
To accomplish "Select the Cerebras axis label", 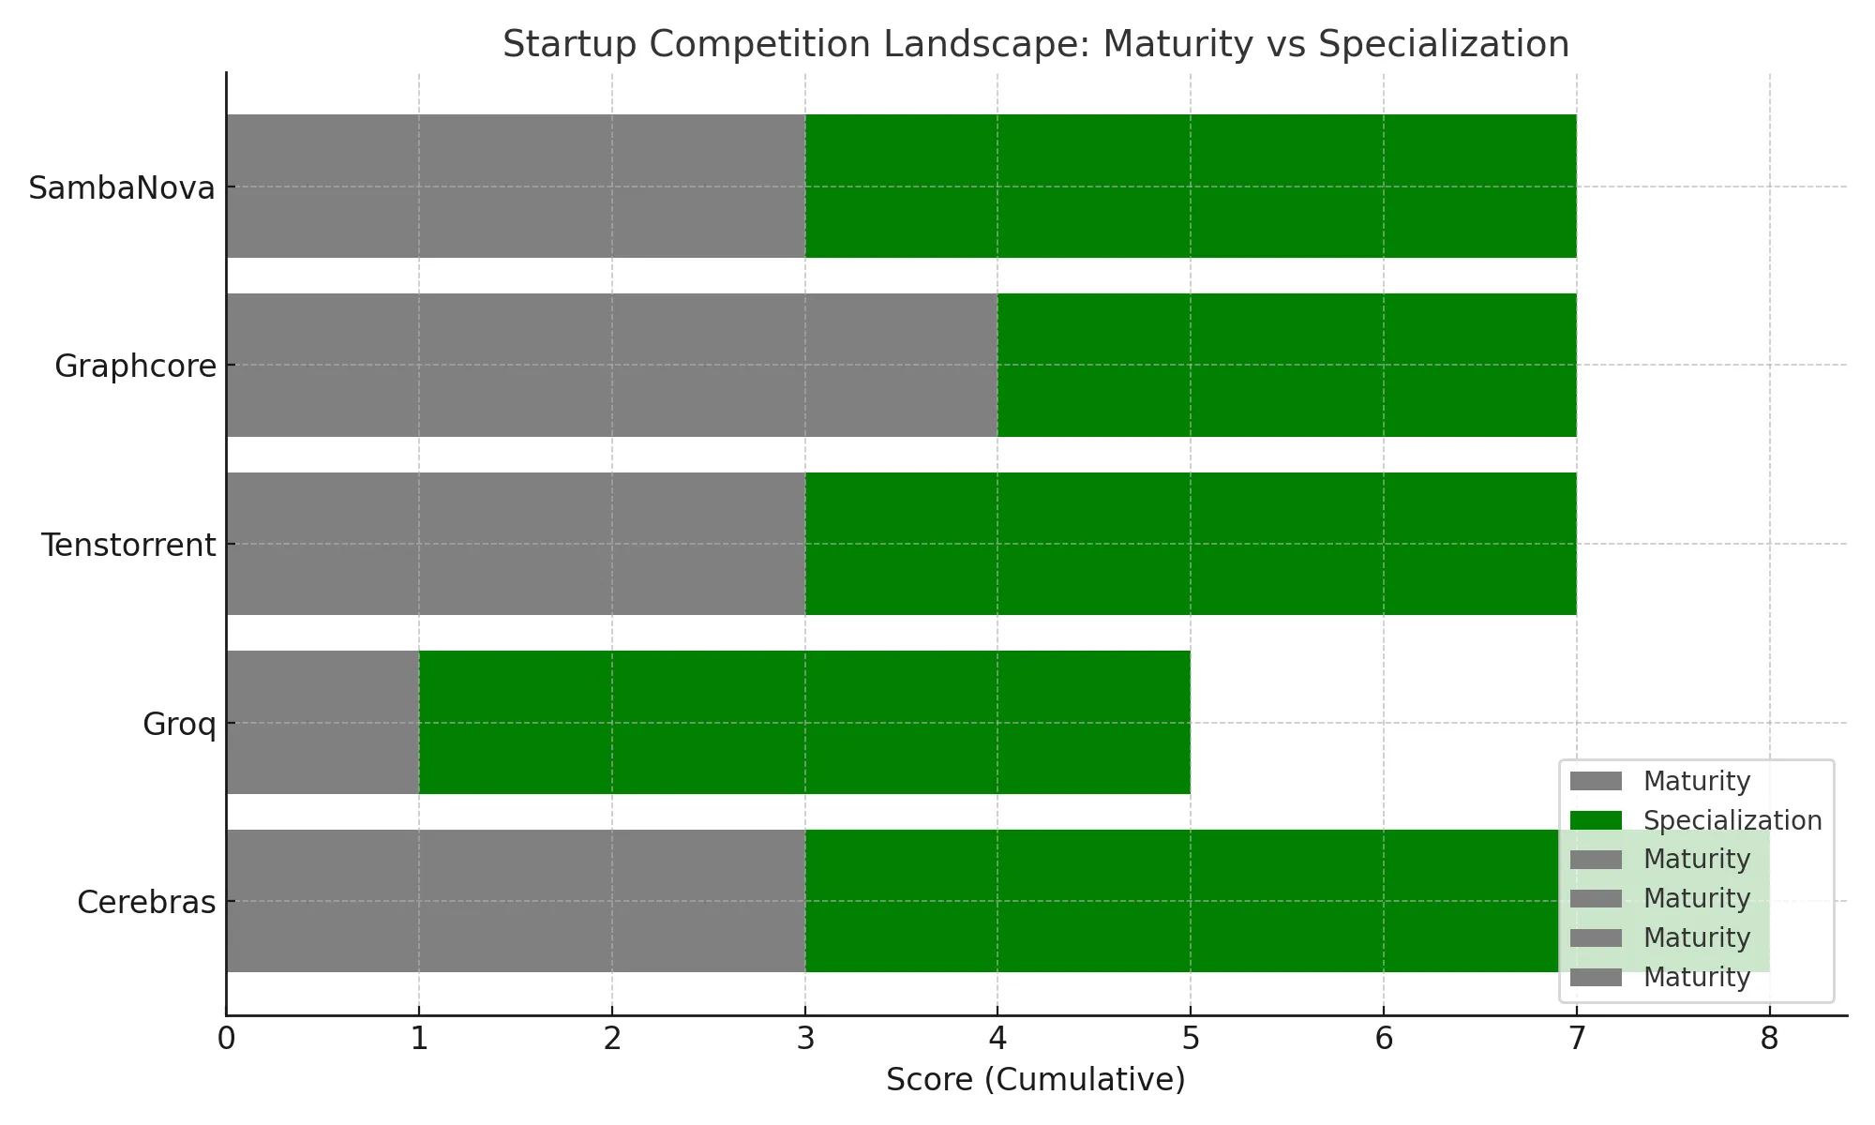I will tap(146, 902).
